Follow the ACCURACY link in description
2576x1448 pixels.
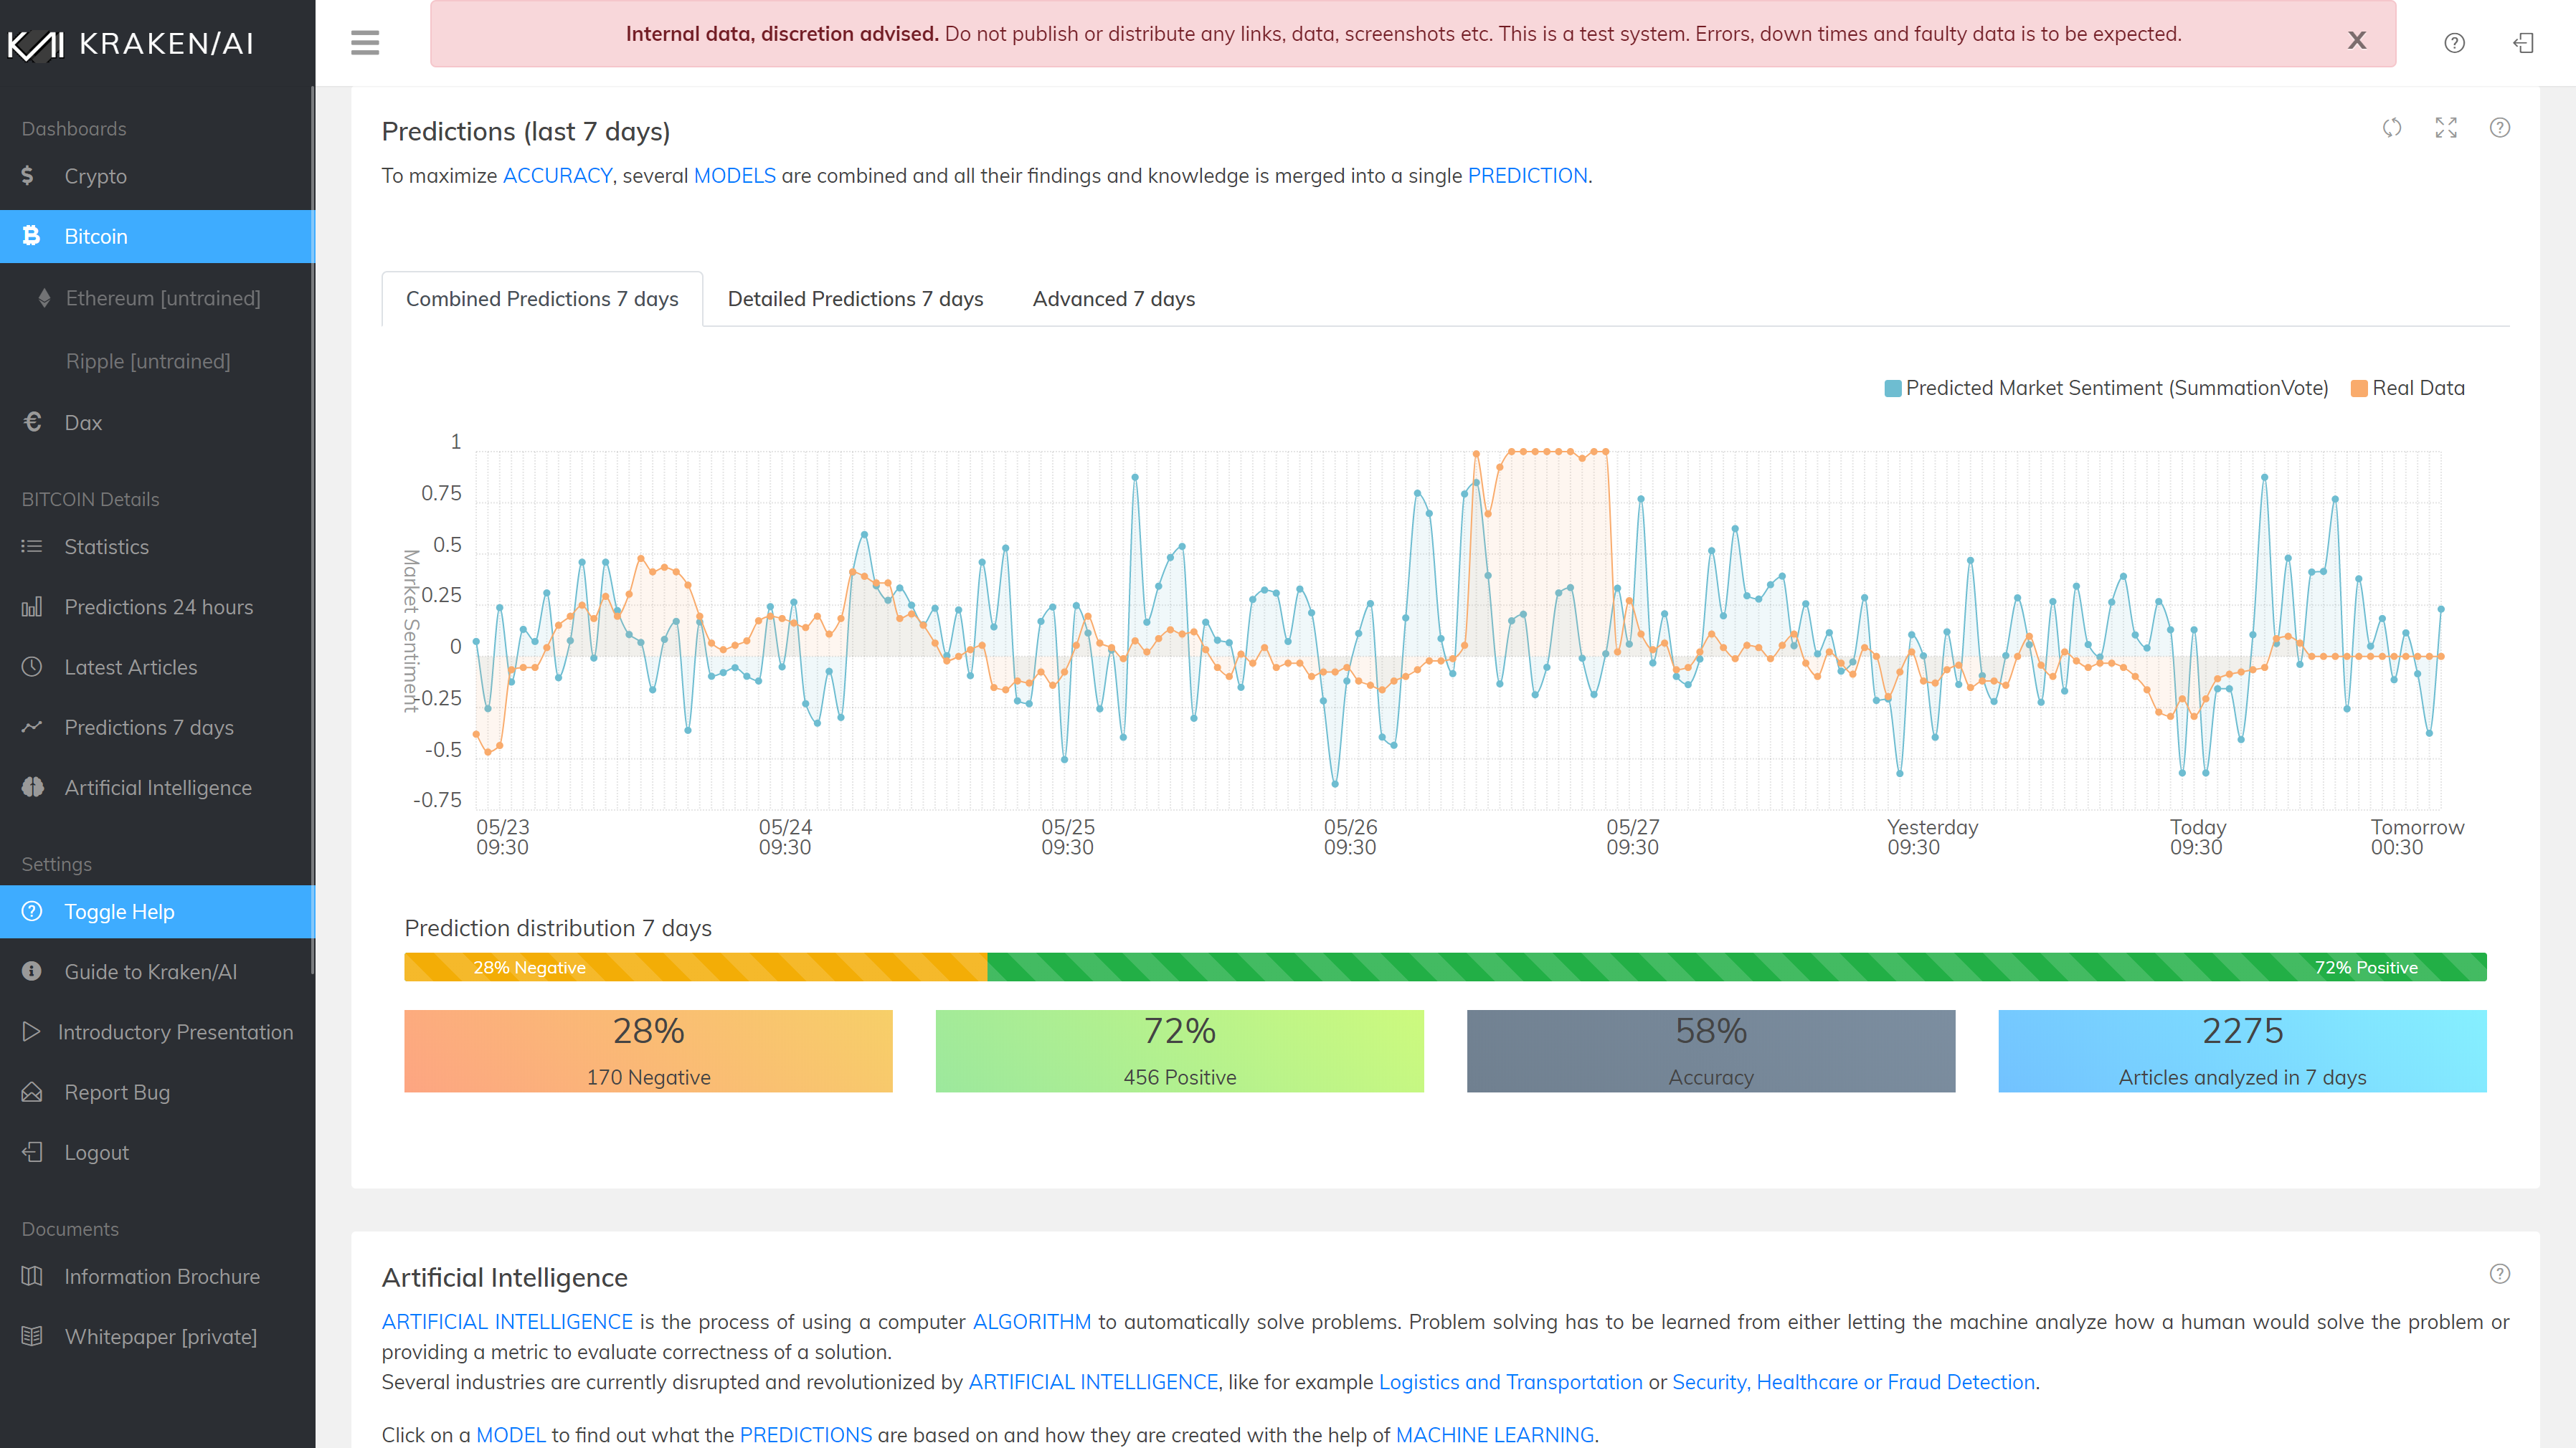[x=557, y=176]
